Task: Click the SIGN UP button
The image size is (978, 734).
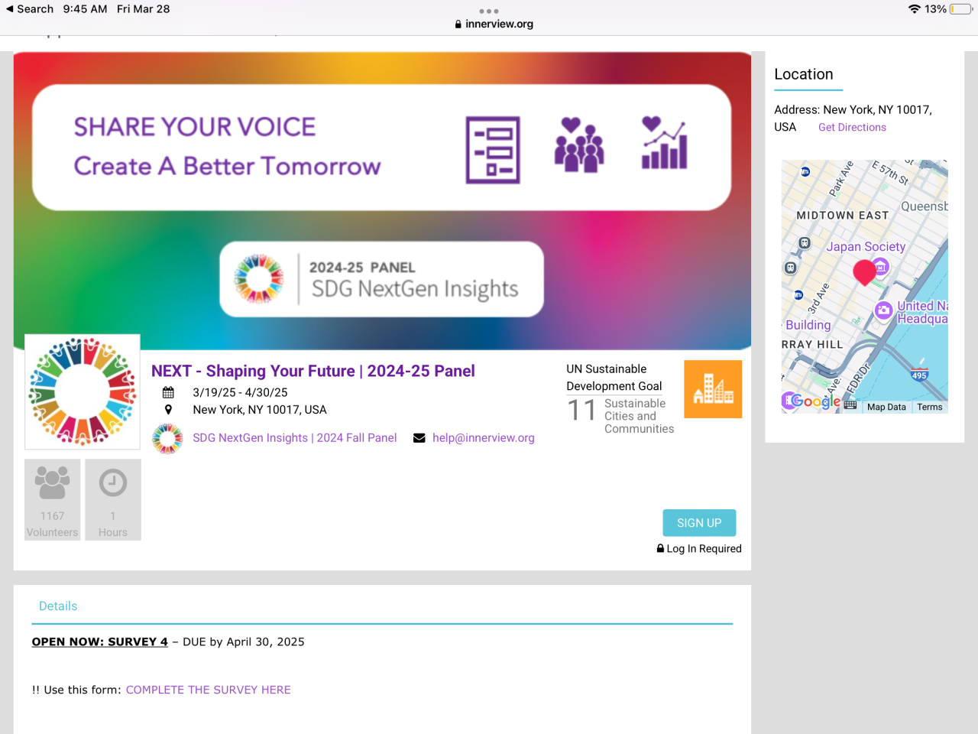Action: (x=699, y=523)
